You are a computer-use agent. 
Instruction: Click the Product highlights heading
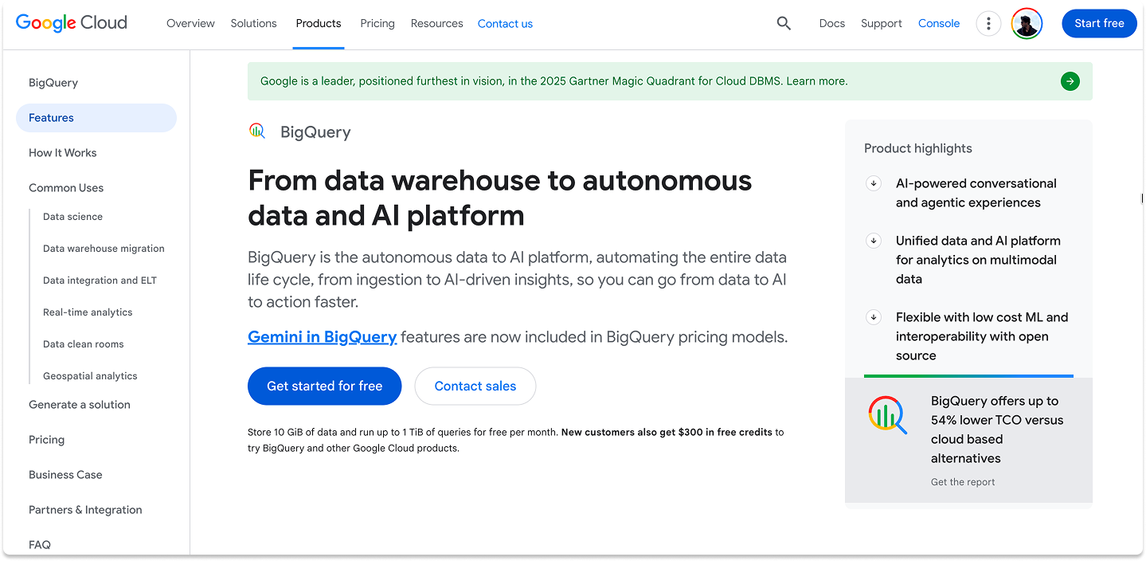point(917,148)
